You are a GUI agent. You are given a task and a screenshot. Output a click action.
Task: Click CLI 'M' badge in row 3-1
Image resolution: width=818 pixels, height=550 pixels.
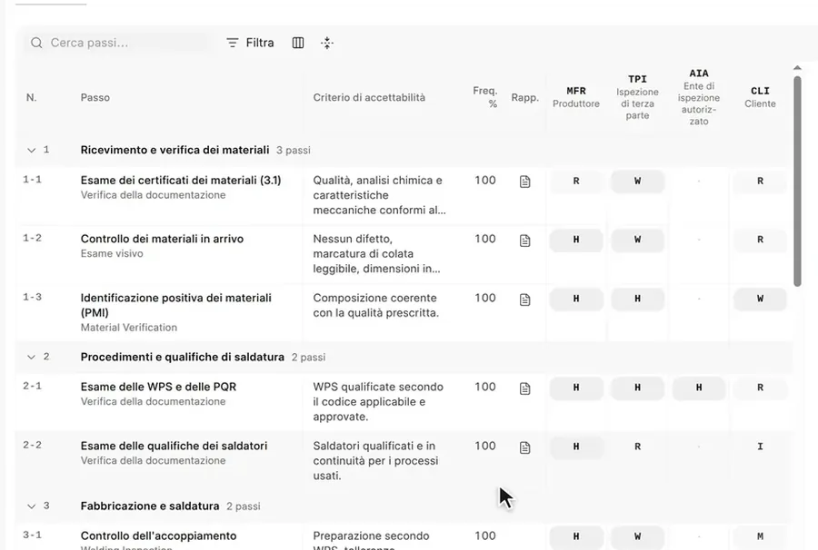click(x=760, y=537)
